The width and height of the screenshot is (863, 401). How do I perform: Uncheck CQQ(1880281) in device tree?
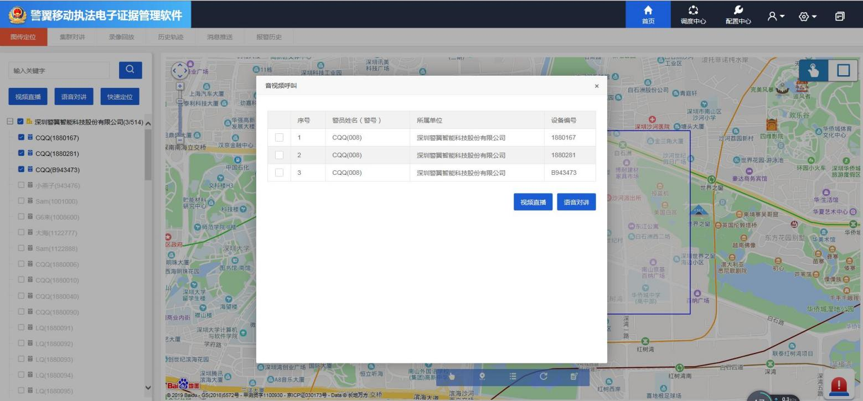click(22, 154)
